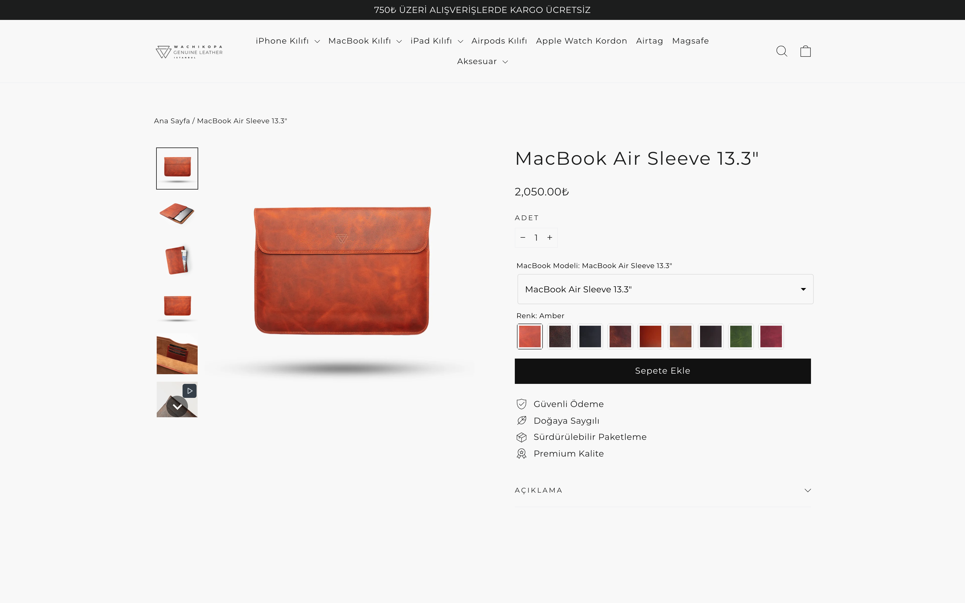Click the plus quantity button
The width and height of the screenshot is (965, 603).
550,238
